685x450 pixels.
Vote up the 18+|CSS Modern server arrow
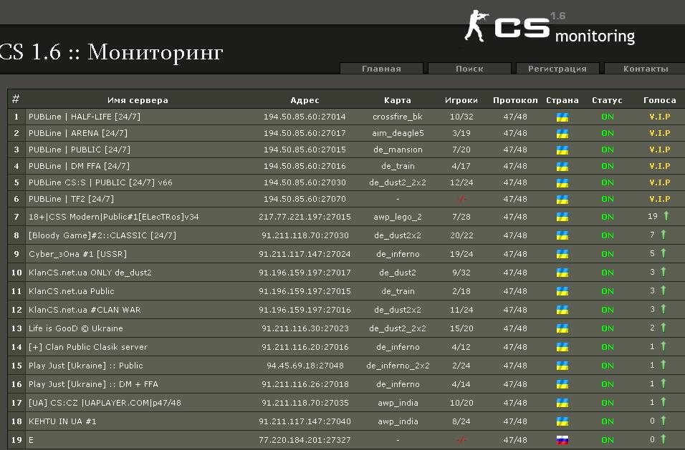(666, 216)
